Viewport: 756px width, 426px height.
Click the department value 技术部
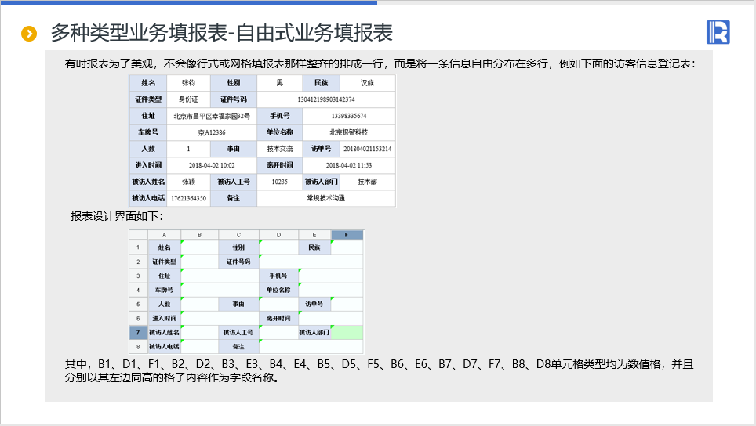click(x=367, y=182)
